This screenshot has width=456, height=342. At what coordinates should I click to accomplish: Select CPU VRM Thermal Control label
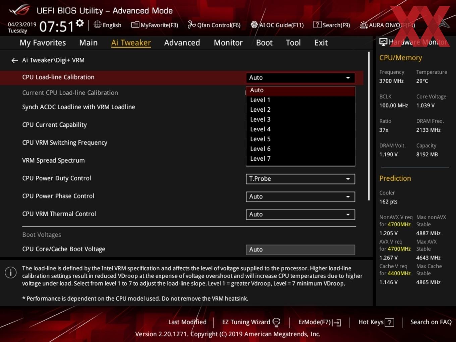point(59,214)
